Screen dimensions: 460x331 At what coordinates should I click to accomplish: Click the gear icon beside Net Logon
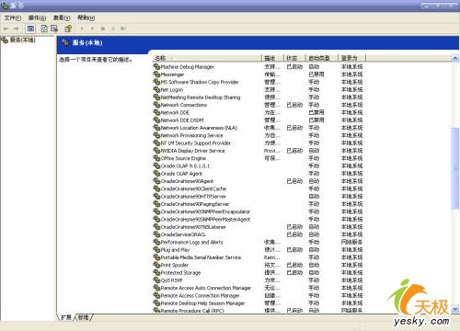(156, 89)
